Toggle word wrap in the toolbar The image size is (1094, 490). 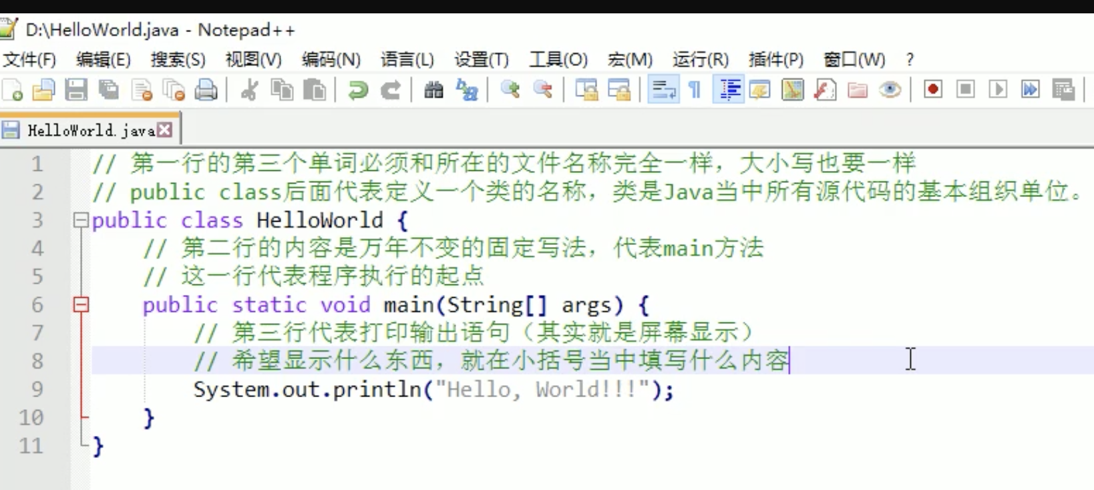663,89
